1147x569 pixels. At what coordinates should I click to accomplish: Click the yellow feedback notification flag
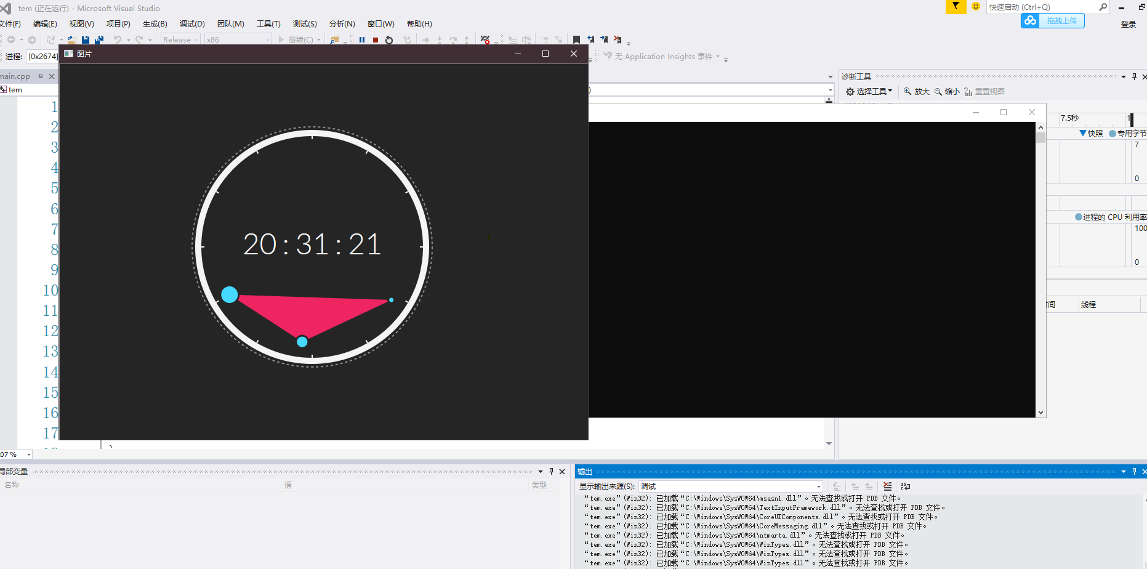tap(956, 7)
